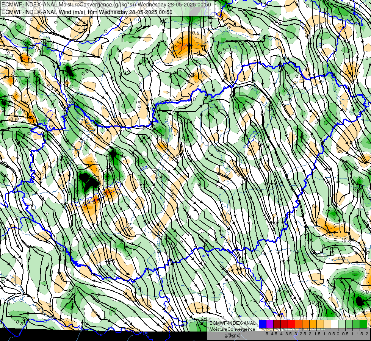371x341 pixels.
Task: Click the legend tick label -4.5
Action: click(x=273, y=334)
